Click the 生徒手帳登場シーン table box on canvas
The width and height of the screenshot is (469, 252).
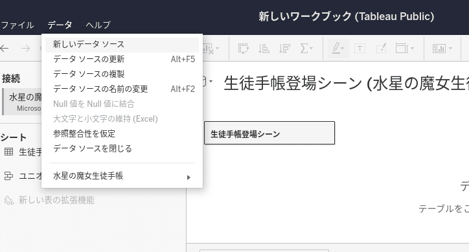point(269,133)
